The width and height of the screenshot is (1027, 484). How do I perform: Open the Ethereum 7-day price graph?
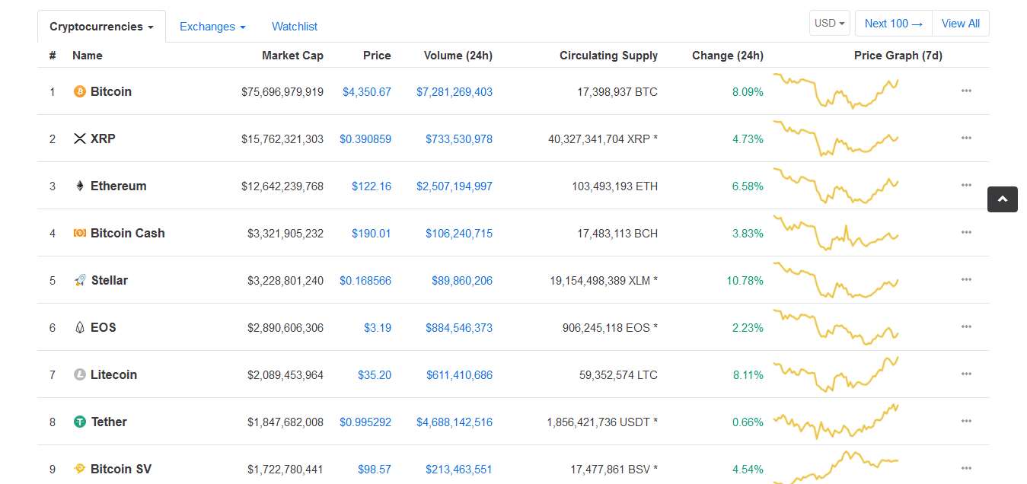[836, 186]
